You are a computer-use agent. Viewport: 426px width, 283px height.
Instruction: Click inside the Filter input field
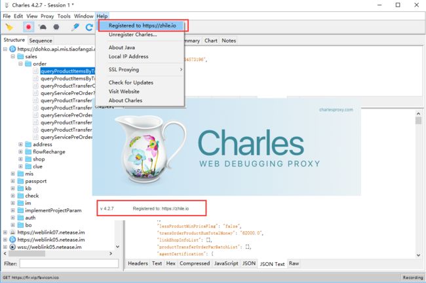tap(69, 263)
